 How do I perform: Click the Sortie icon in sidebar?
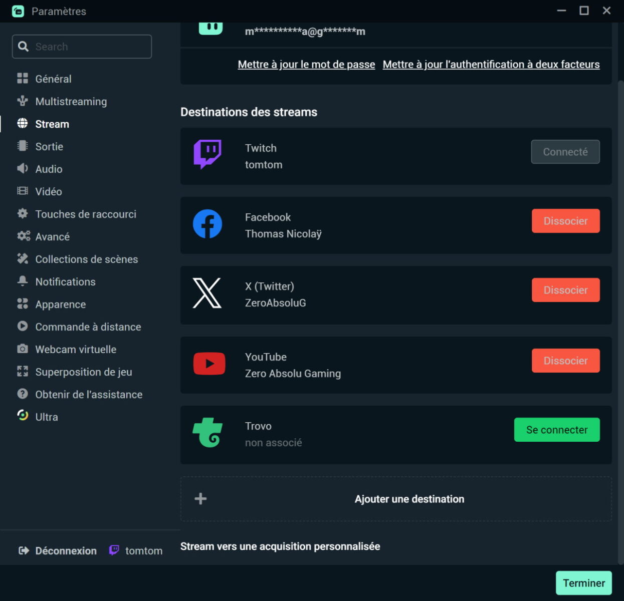tap(23, 146)
